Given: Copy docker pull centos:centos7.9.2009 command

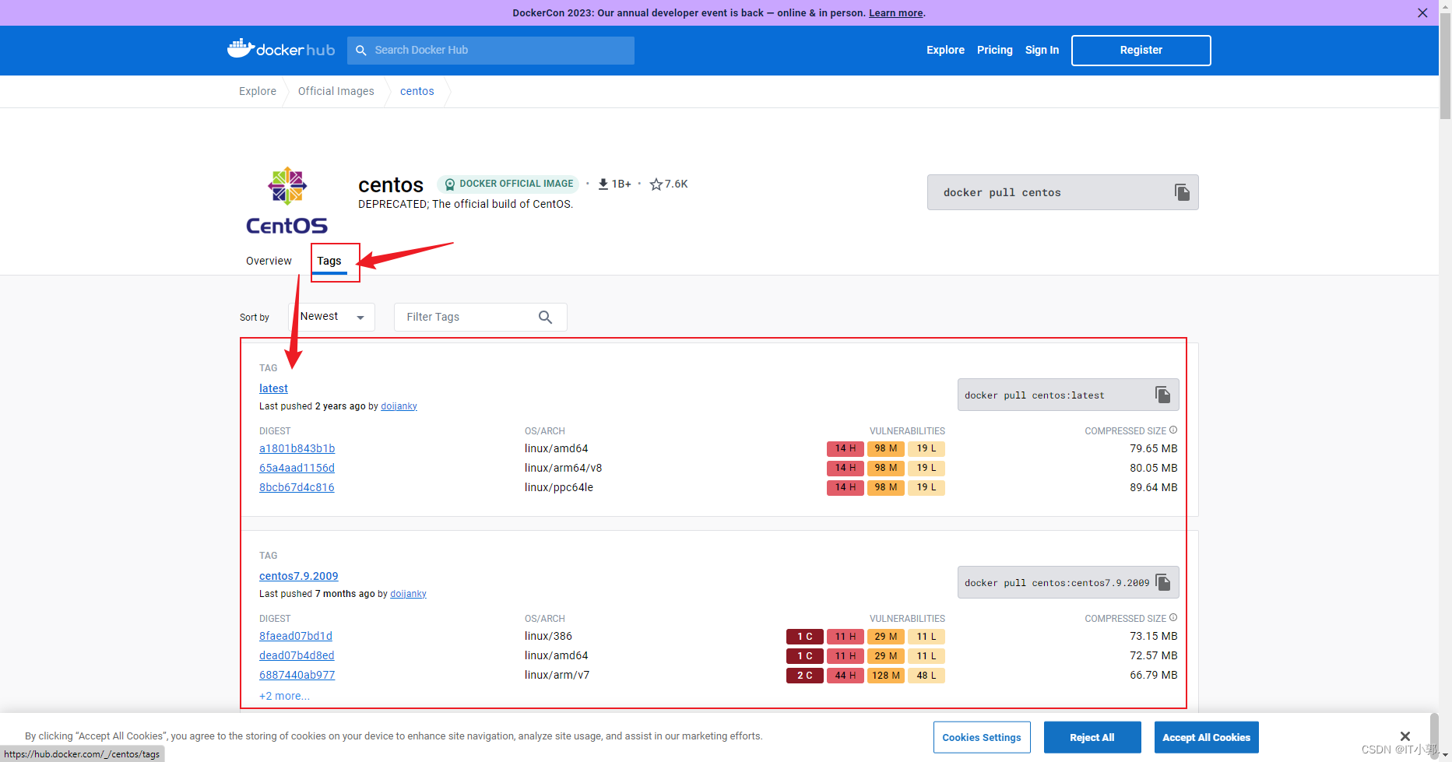Looking at the screenshot, I should [1163, 582].
